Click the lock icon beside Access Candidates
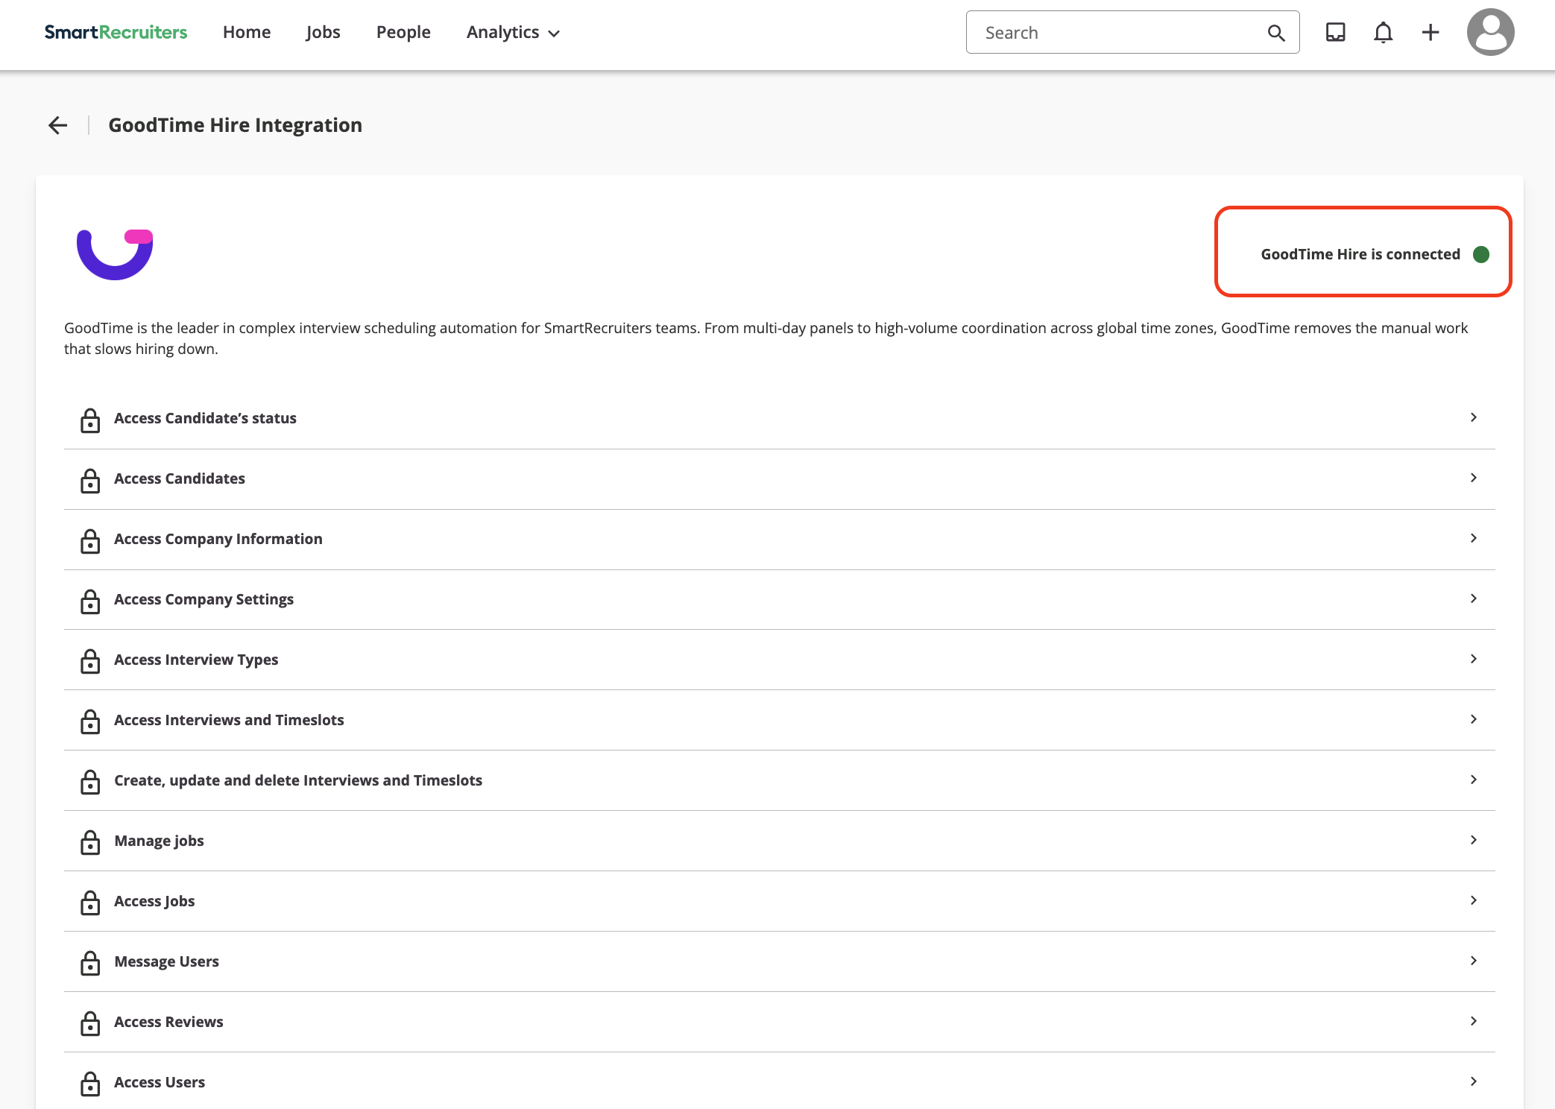 90,480
